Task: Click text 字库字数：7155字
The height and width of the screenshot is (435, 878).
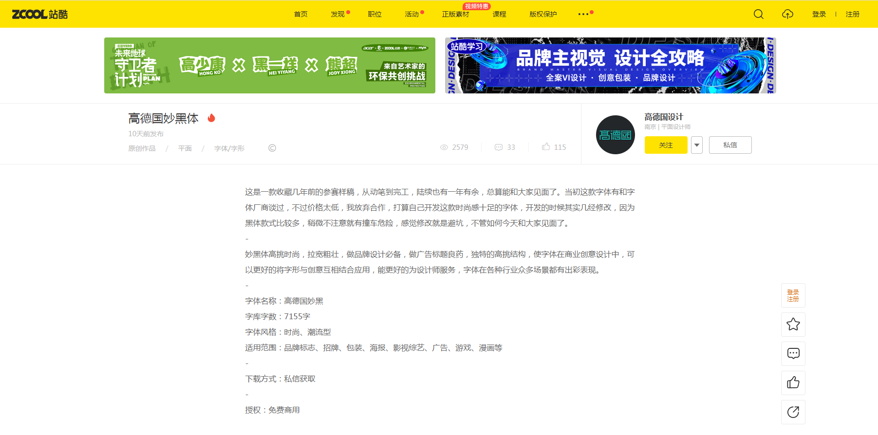Action: [278, 317]
